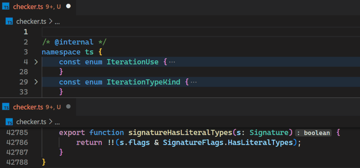Expand the folded IterationTypeKind enum with the chevron
Viewport: 360px width, 168px height.
coord(36,82)
